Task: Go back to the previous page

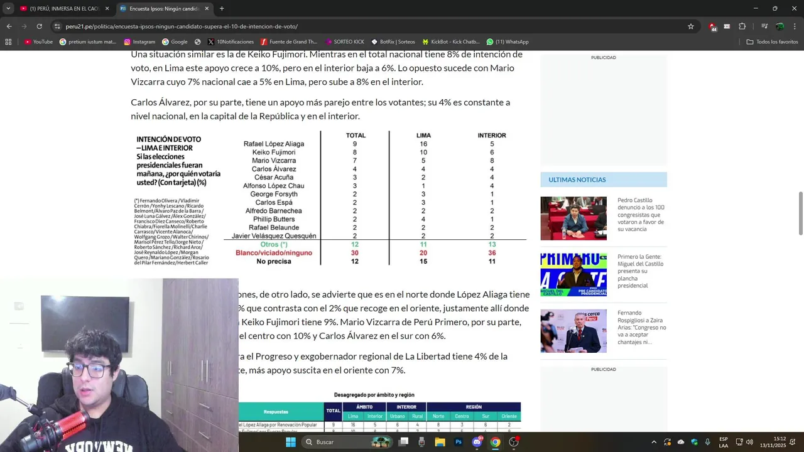Action: pyautogui.click(x=9, y=26)
